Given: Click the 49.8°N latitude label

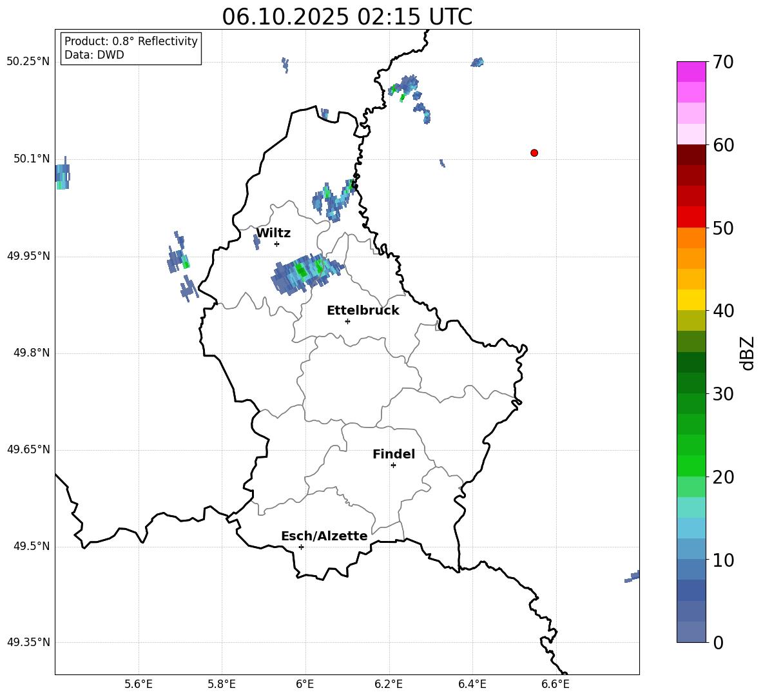Looking at the screenshot, I should pyautogui.click(x=31, y=353).
